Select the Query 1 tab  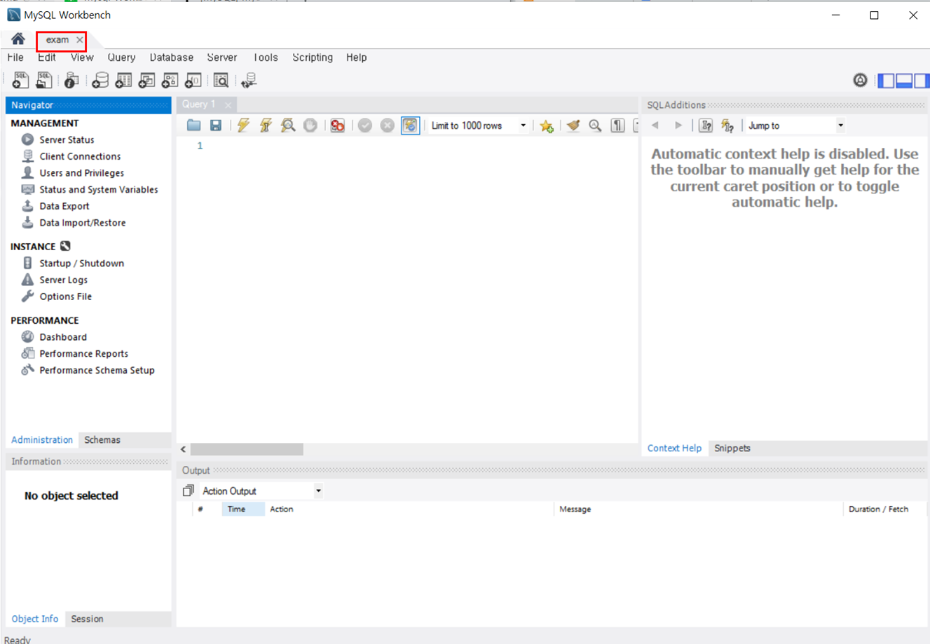coord(199,104)
